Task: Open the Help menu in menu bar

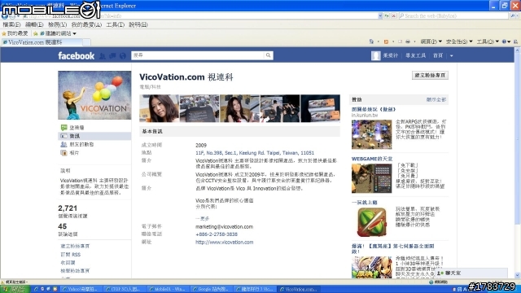Action: [x=138, y=24]
